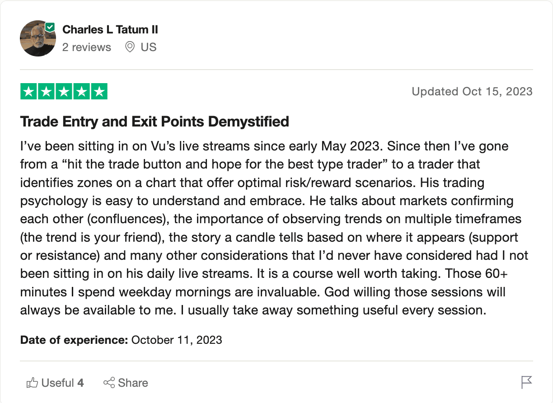Click the location pin icon
Viewport: 553px width, 403px height.
point(130,47)
